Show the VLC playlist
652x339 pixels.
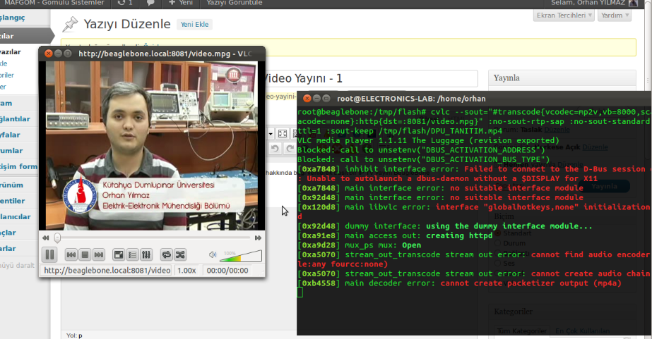click(x=132, y=254)
